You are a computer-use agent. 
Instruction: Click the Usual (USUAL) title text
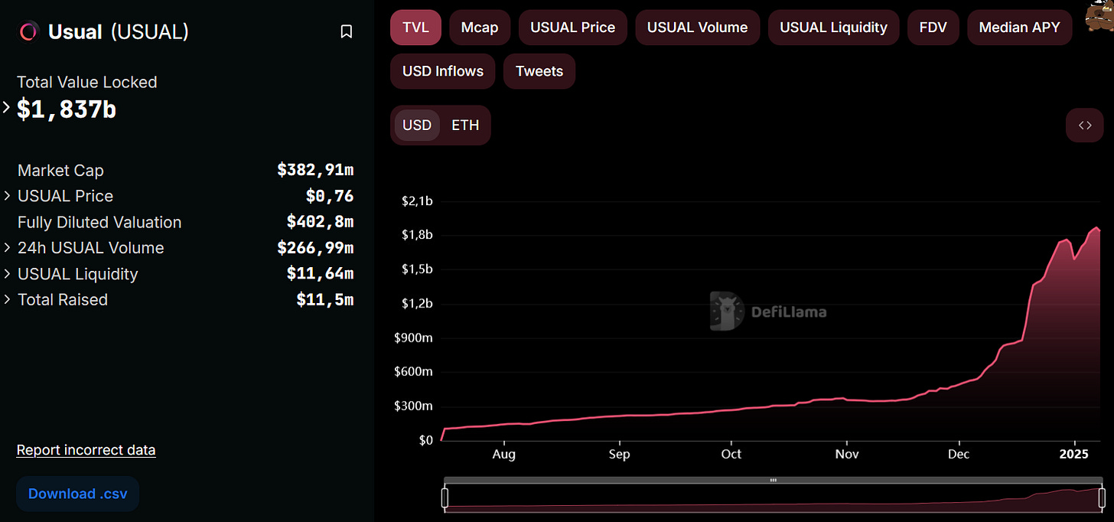(119, 31)
